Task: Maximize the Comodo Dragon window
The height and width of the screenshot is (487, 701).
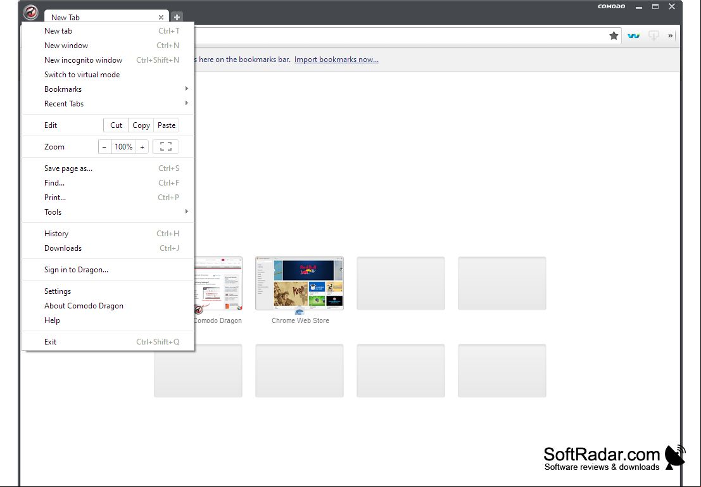Action: [x=655, y=7]
